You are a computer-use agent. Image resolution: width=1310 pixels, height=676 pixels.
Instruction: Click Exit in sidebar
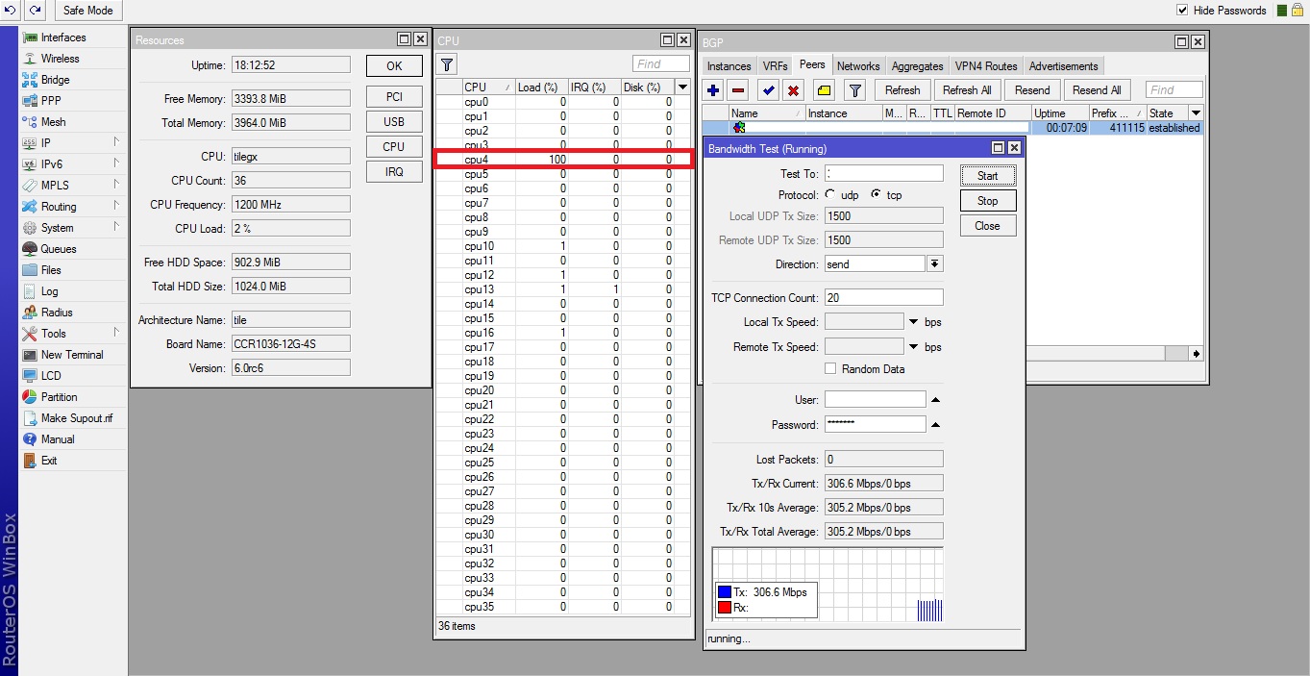(x=49, y=461)
